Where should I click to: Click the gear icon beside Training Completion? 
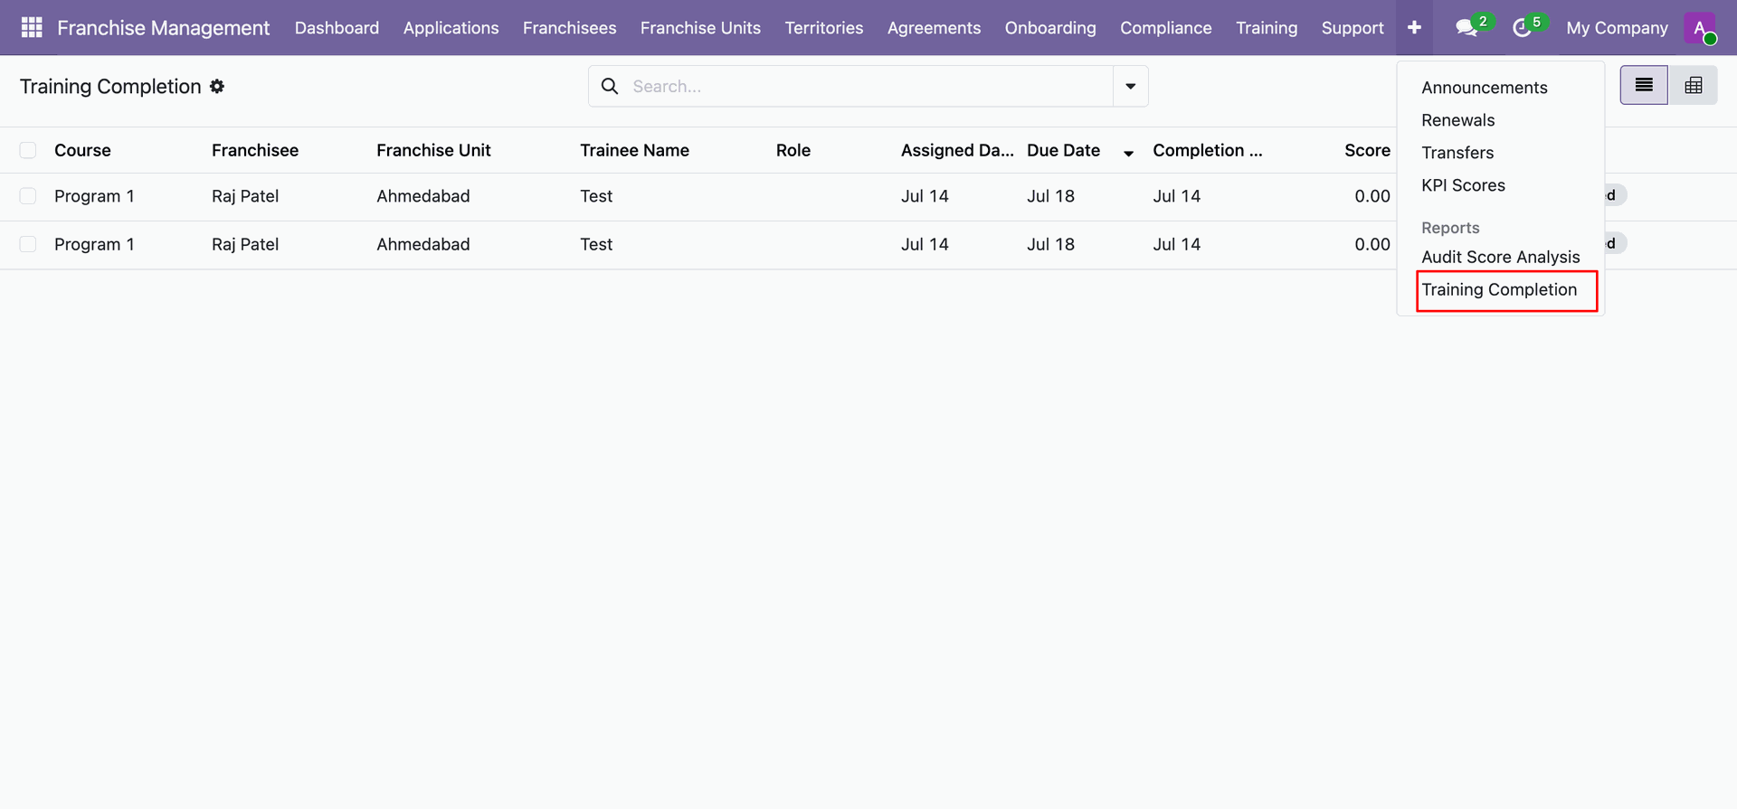(x=217, y=87)
